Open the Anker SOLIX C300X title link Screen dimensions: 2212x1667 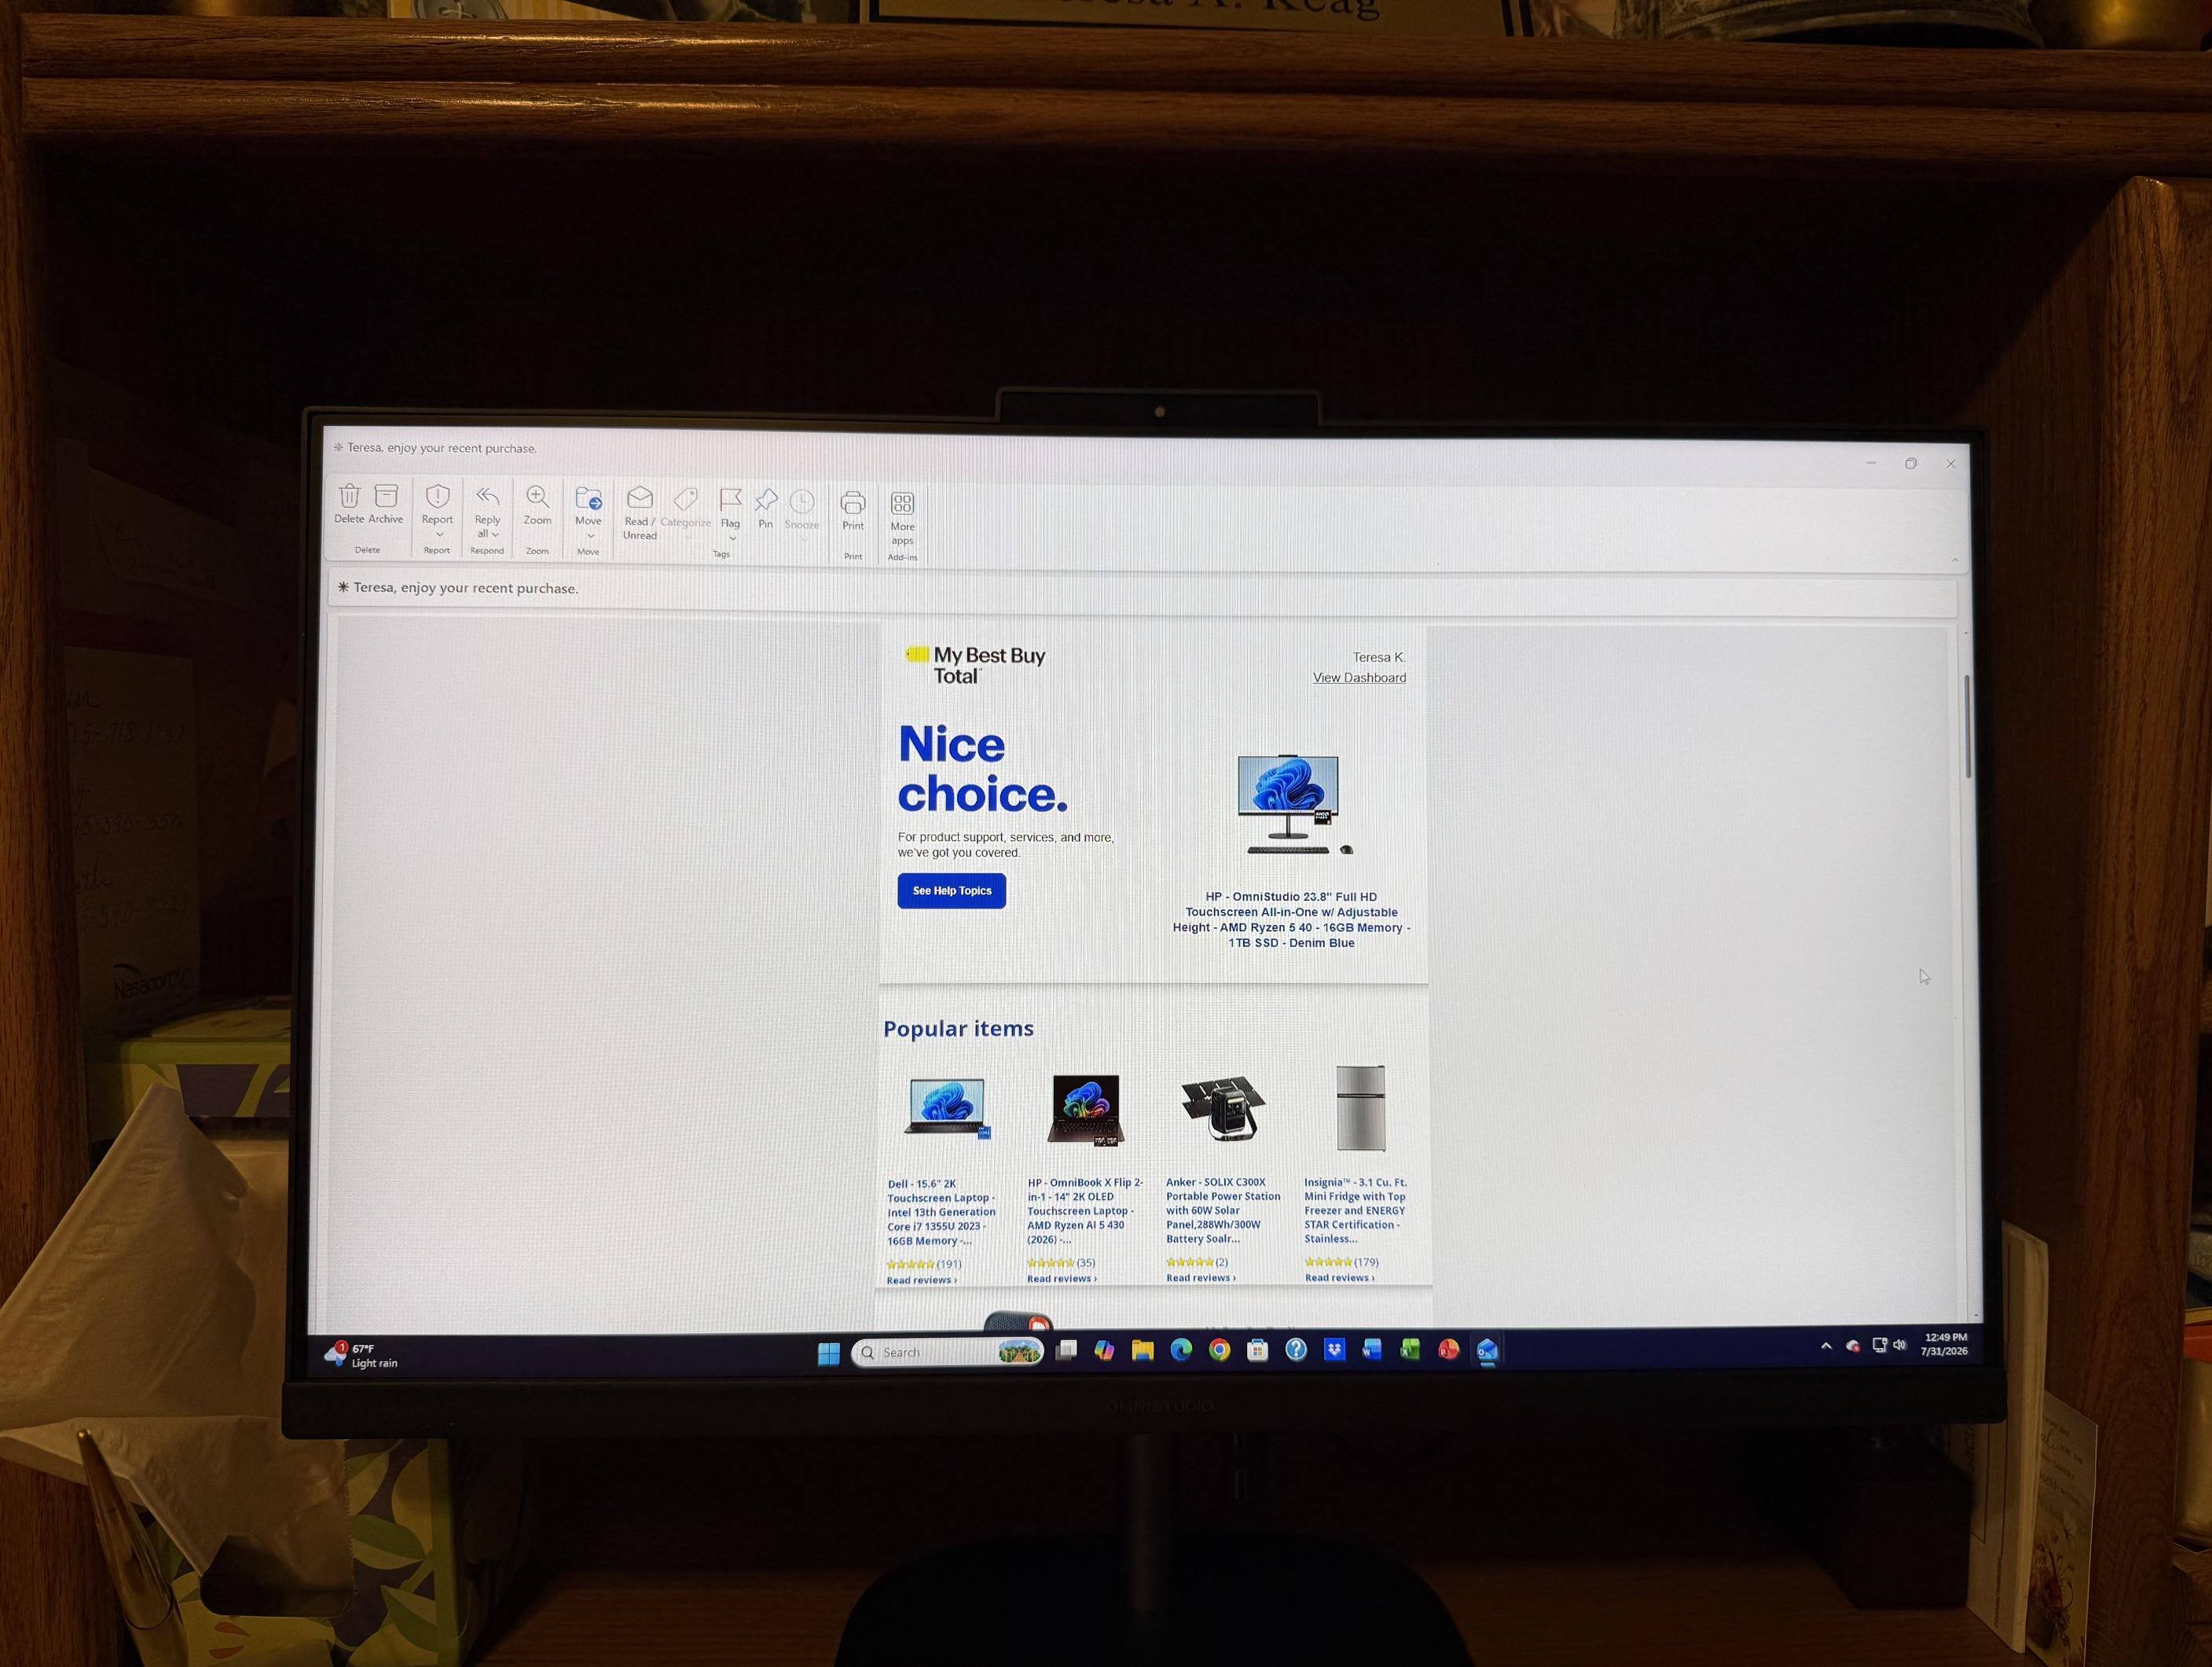point(1223,1210)
